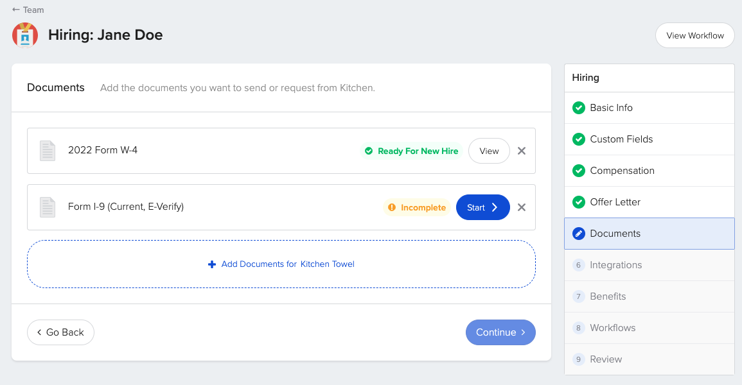Click the Documents pencil edit icon

pyautogui.click(x=578, y=234)
